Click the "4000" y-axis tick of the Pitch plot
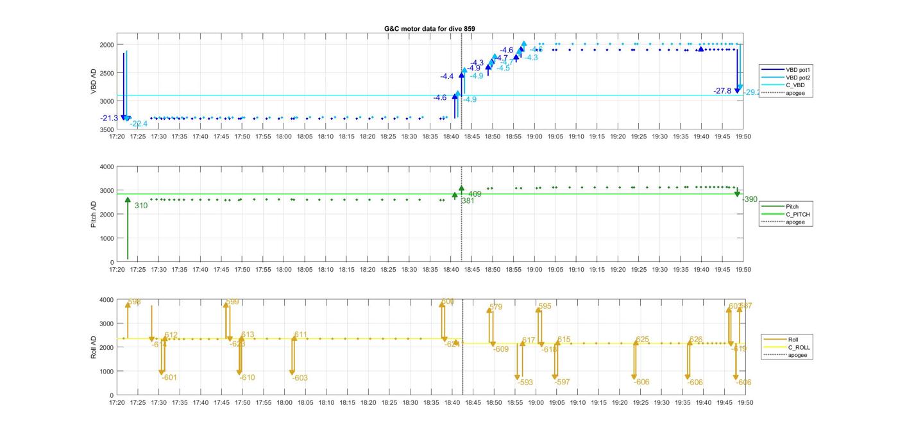Image resolution: width=898 pixels, height=444 pixels. click(106, 167)
